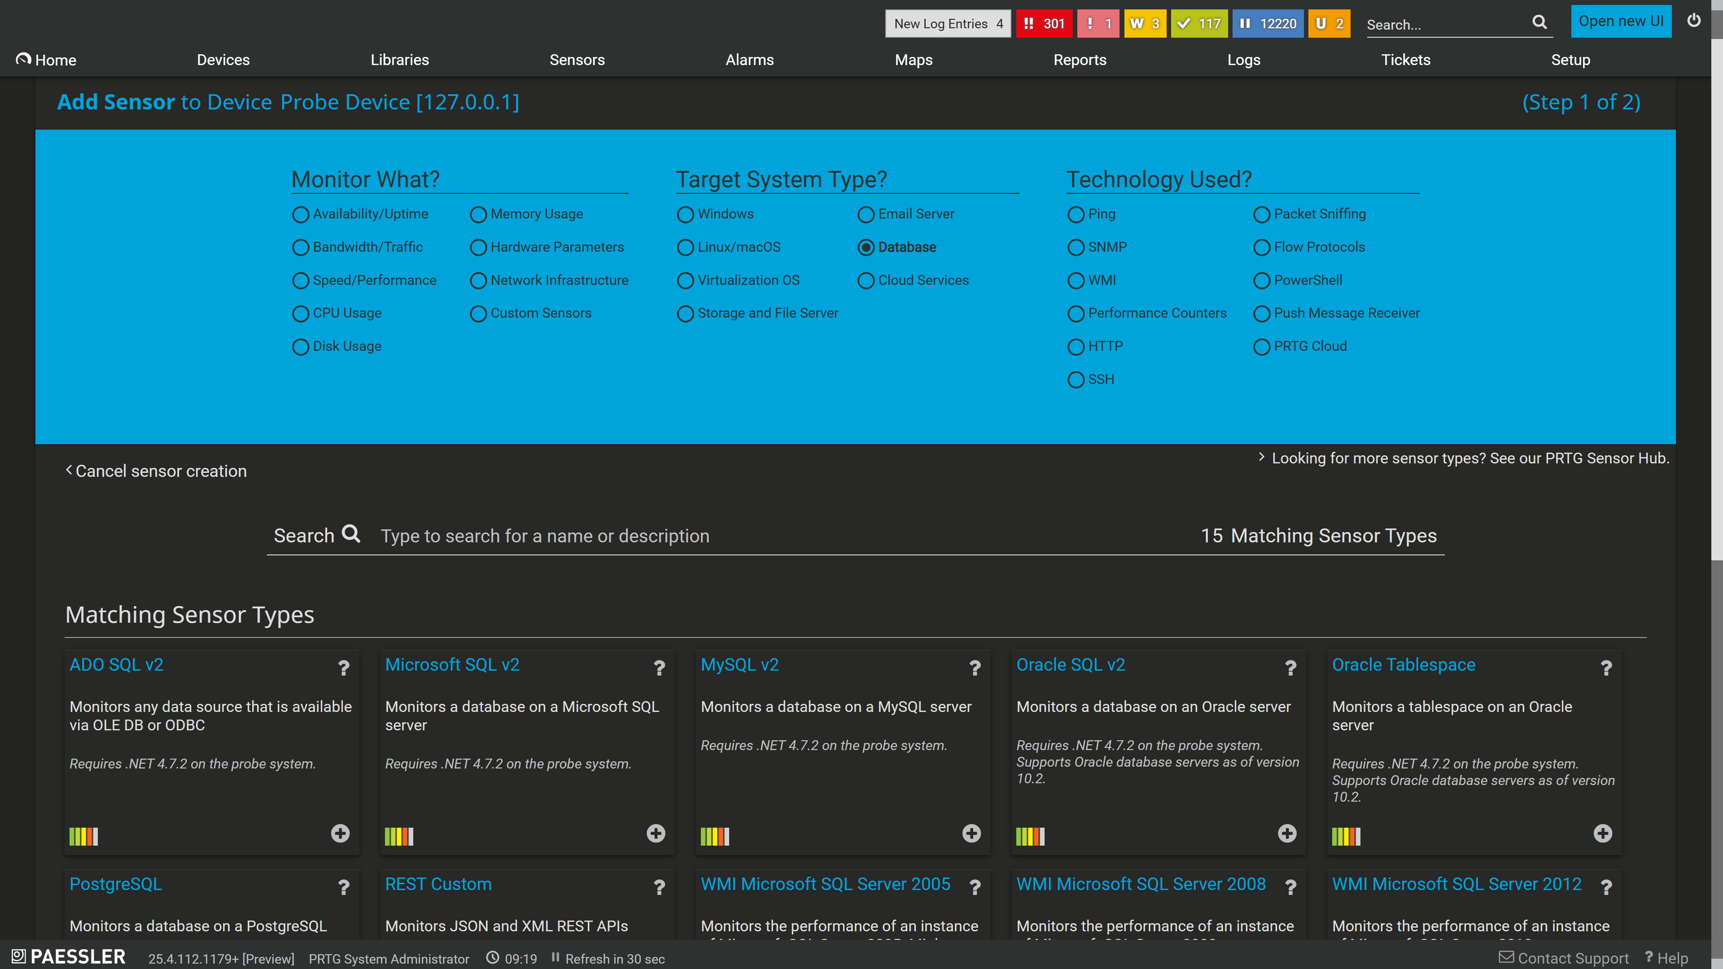Select the SNMP technology radio button
Image resolution: width=1723 pixels, height=969 pixels.
pos(1076,248)
